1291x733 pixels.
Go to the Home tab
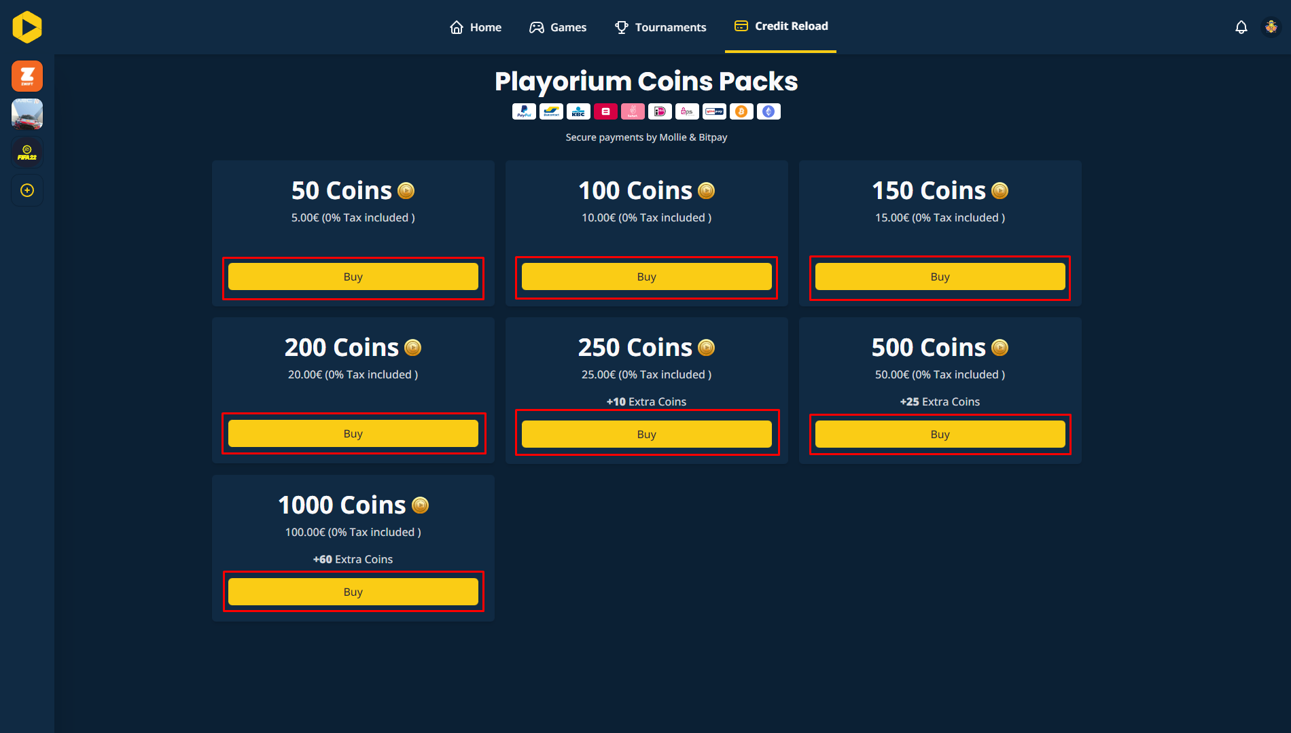point(476,27)
